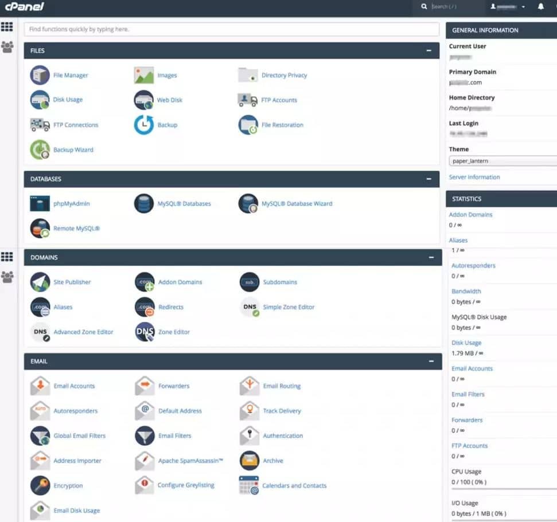The image size is (557, 522).
Task: Click the CPU Usage progress bar
Action: 504,489
